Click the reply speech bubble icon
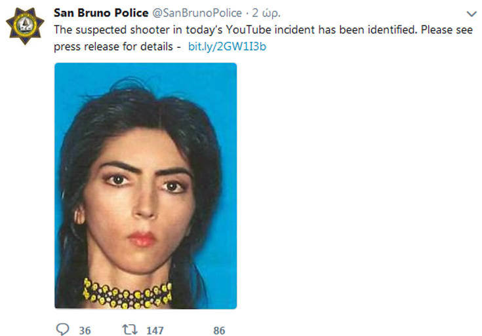The image size is (482, 336). (x=63, y=330)
